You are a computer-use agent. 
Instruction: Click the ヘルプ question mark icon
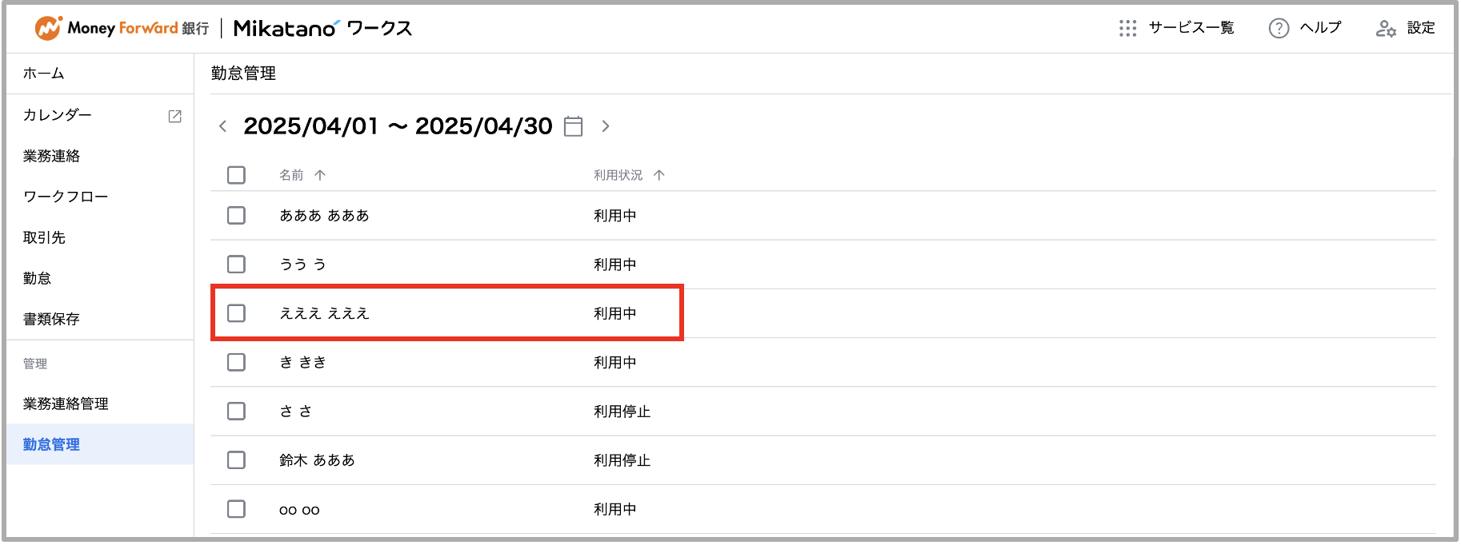(1279, 28)
